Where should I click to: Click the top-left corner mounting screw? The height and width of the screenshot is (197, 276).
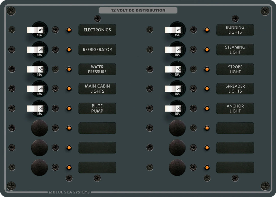coord(11,11)
